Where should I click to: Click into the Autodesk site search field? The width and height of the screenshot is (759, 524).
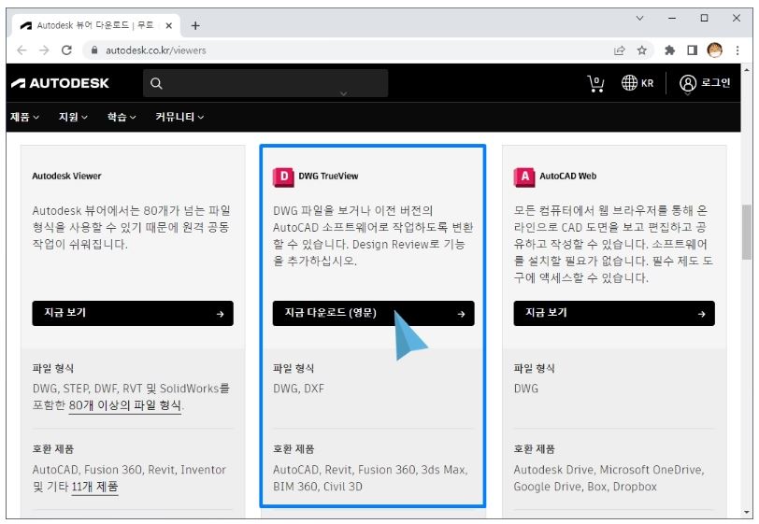(265, 83)
